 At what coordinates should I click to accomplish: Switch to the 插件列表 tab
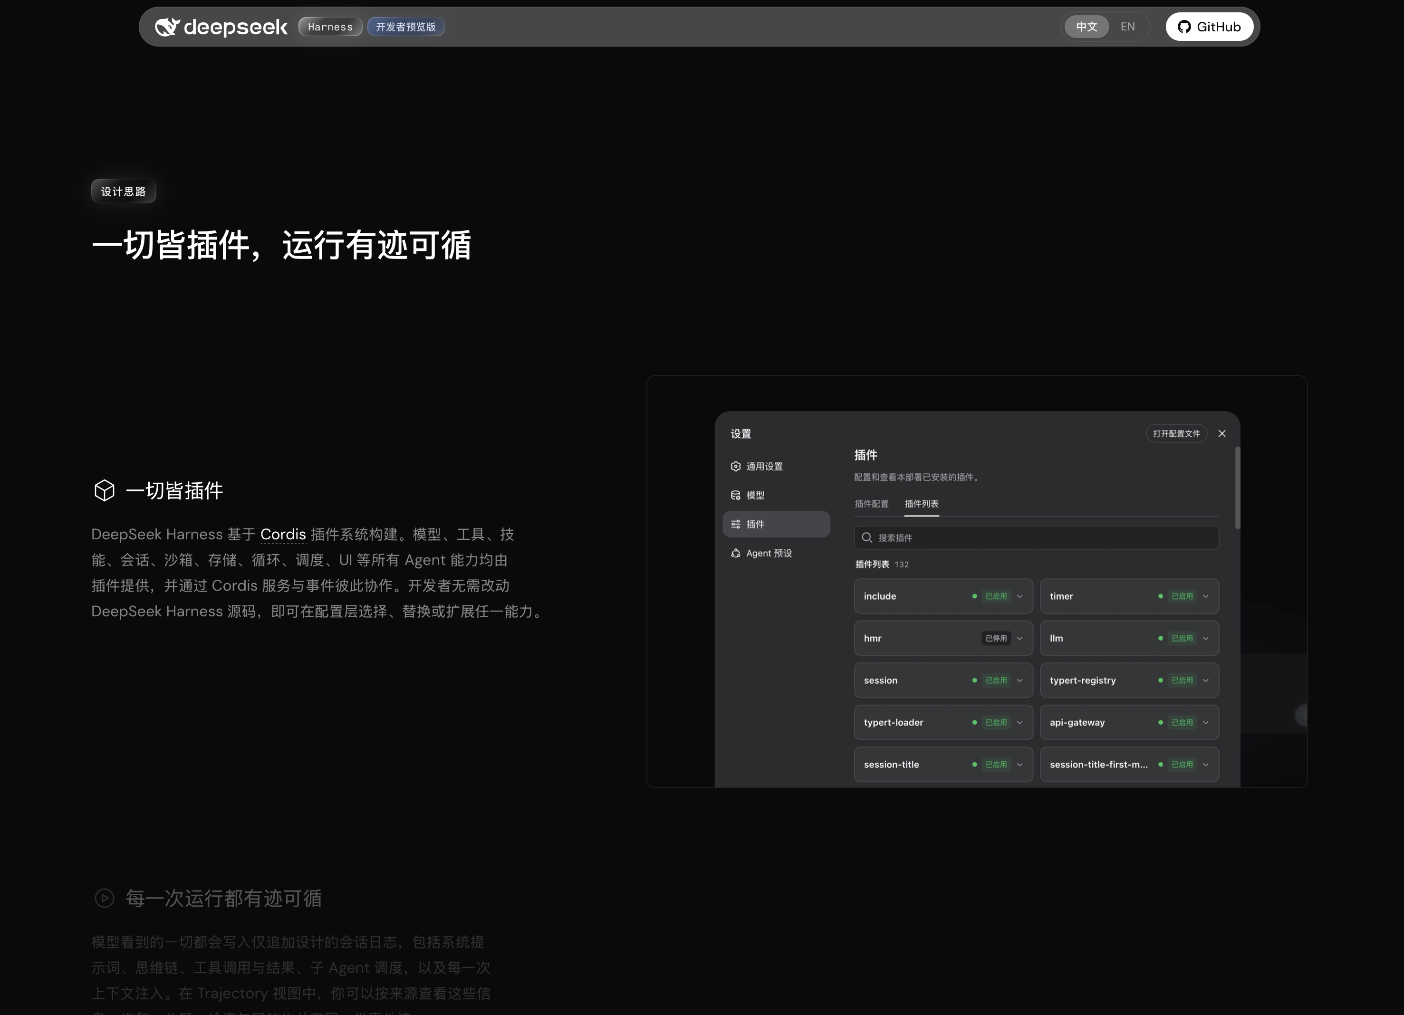click(x=921, y=504)
